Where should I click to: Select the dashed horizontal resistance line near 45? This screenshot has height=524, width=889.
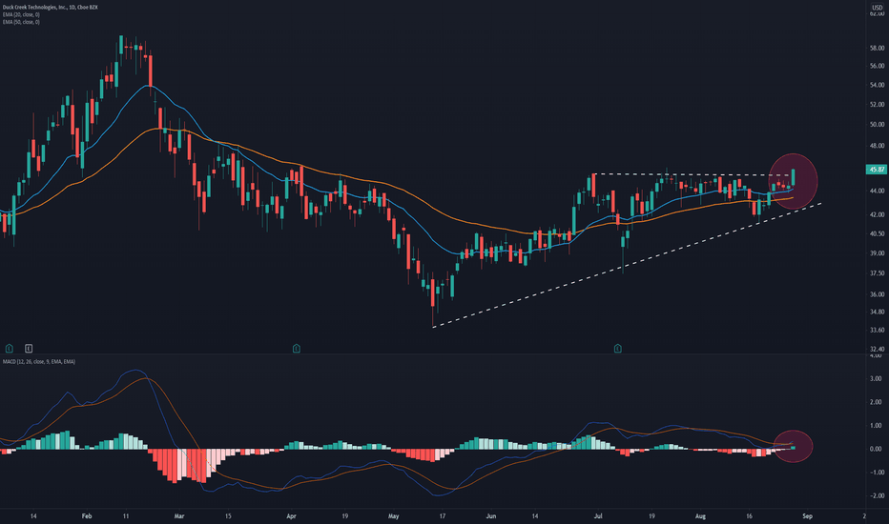pos(692,174)
